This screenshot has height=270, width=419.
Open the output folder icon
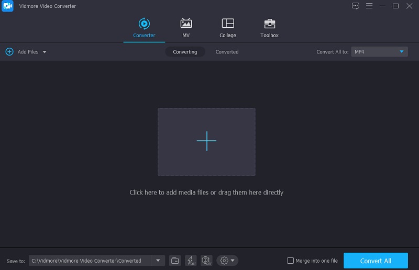(175, 261)
